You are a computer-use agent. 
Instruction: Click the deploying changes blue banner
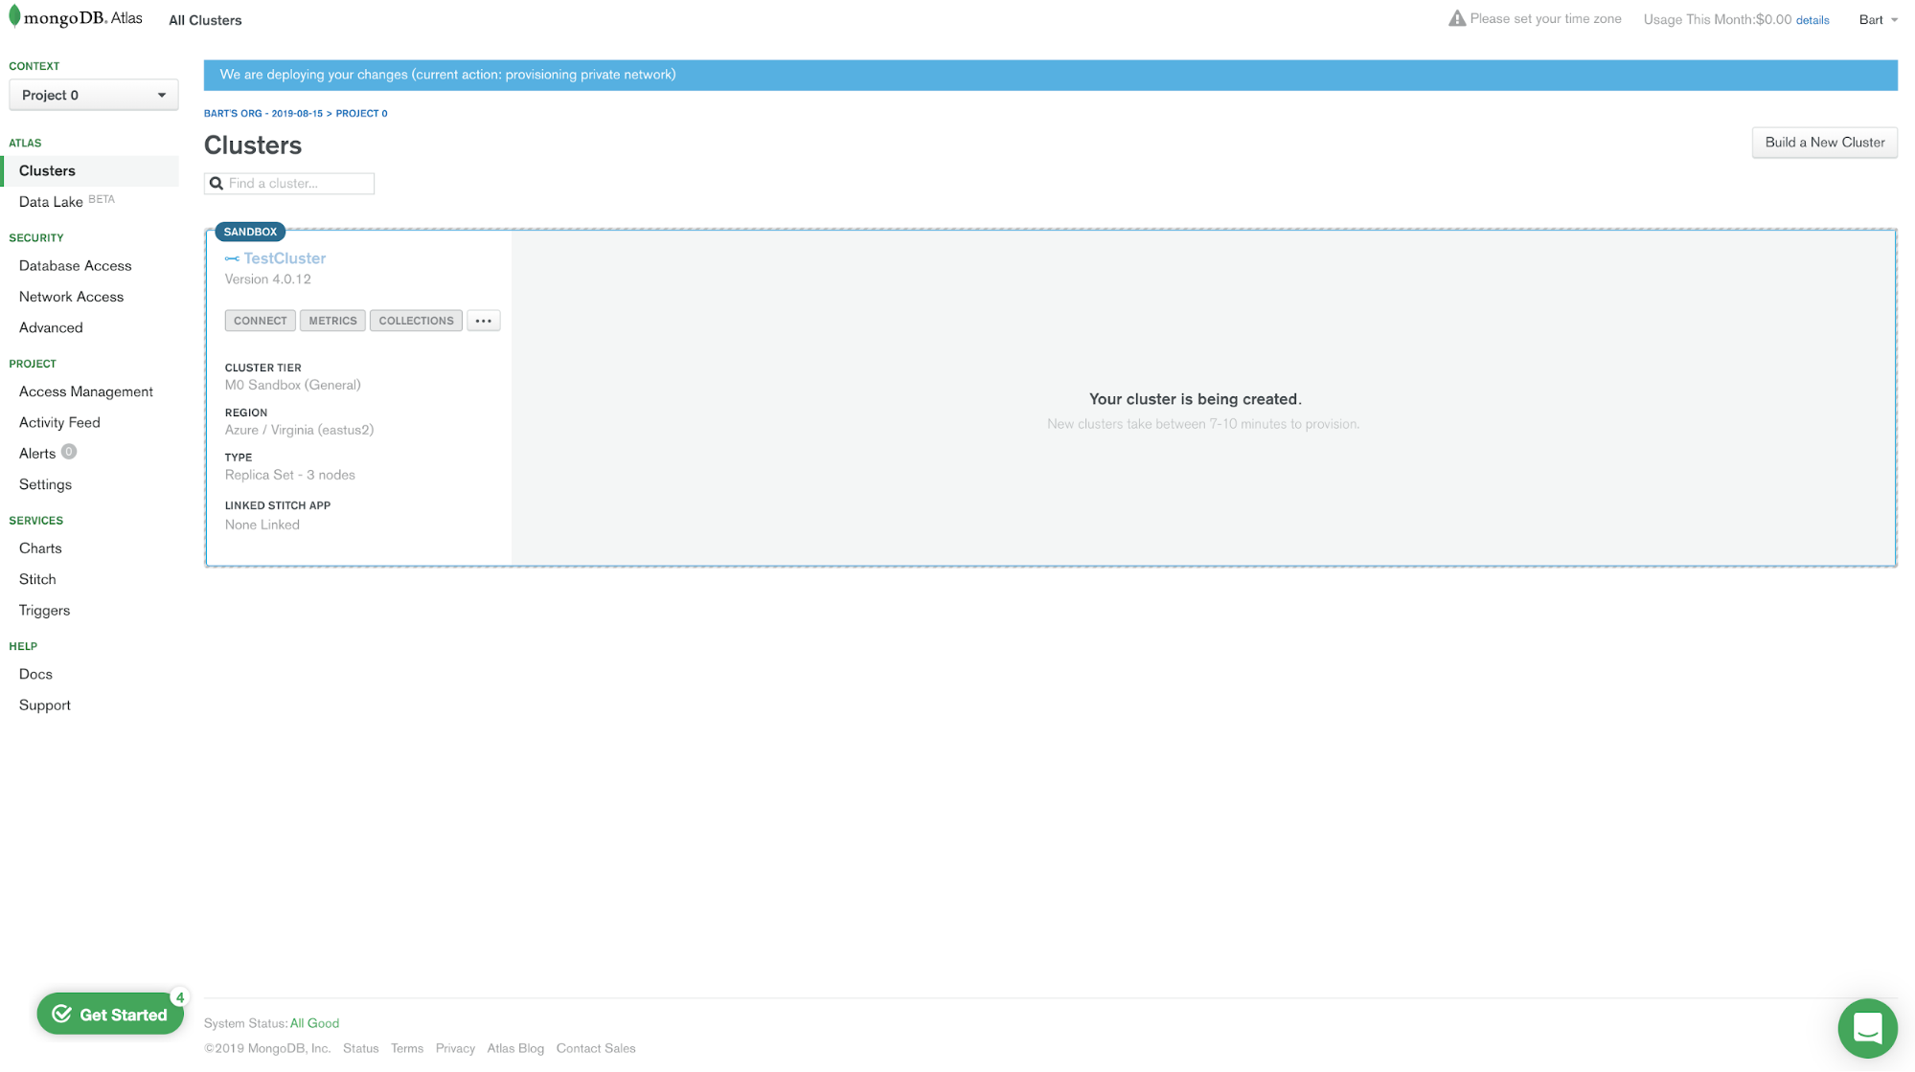pos(1050,76)
